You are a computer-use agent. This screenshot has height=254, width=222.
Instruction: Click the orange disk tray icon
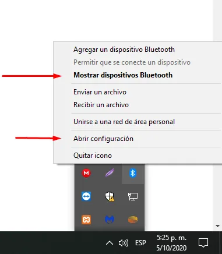[x=133, y=220]
